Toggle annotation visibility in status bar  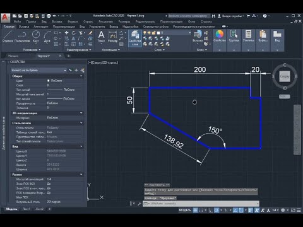(257, 210)
